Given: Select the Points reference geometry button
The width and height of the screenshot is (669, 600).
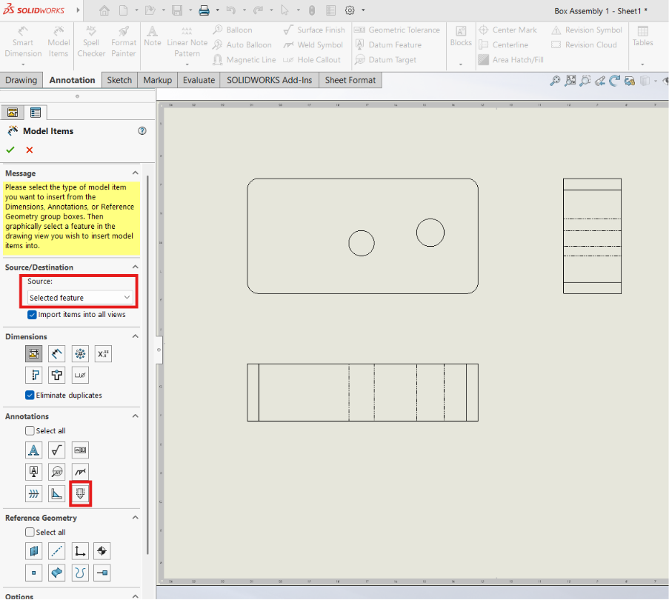Looking at the screenshot, I should point(33,573).
